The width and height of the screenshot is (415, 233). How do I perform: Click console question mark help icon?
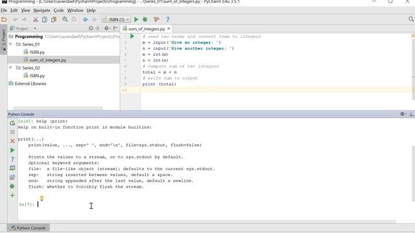pos(12,159)
